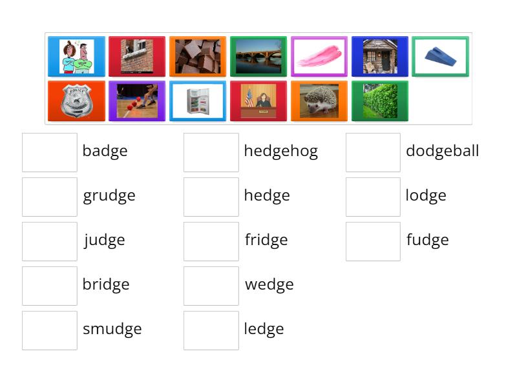This screenshot has width=517, height=387.
Task: Click the answer box beside fudge
Action: pos(373,241)
